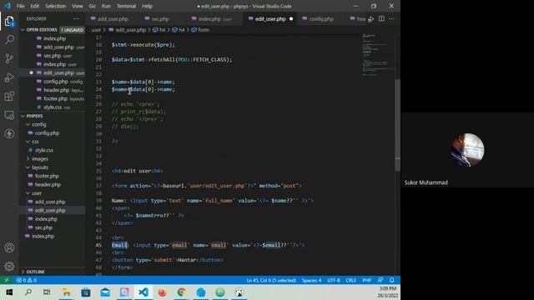Viewport: 534px width, 300px height.
Task: Click the feedback icon in status bar
Action: [x=380, y=280]
